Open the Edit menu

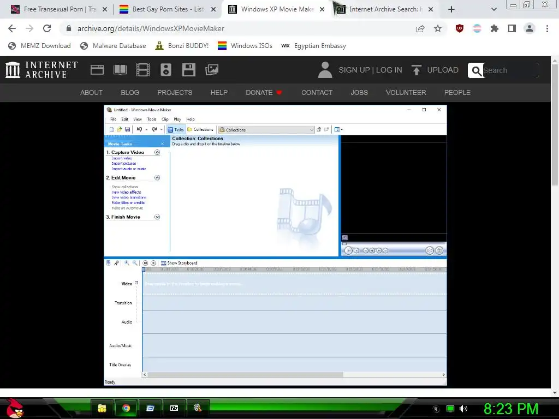(x=125, y=119)
